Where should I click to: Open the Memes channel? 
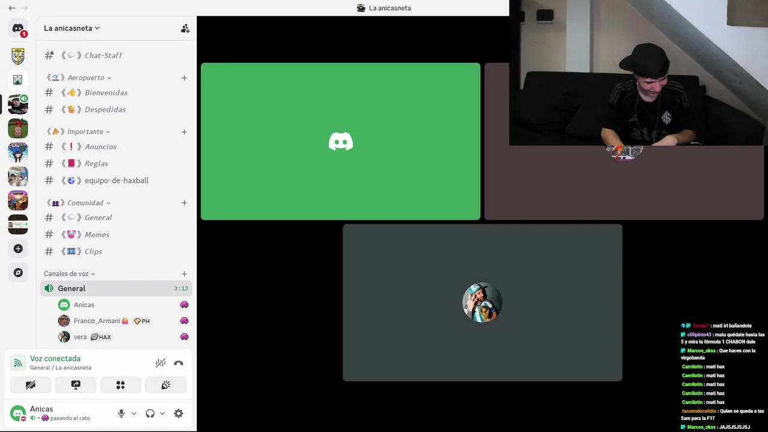tap(116, 235)
